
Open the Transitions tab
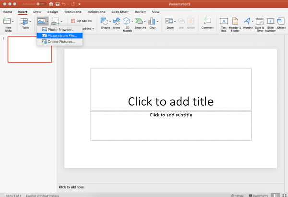point(72,12)
